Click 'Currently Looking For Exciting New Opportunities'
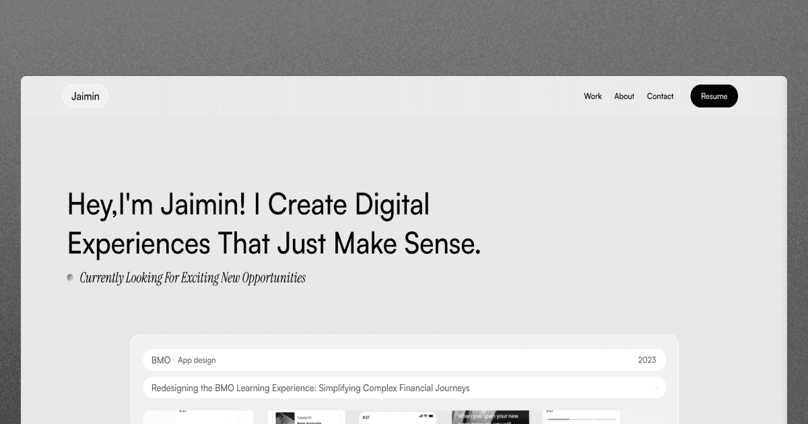 tap(193, 277)
